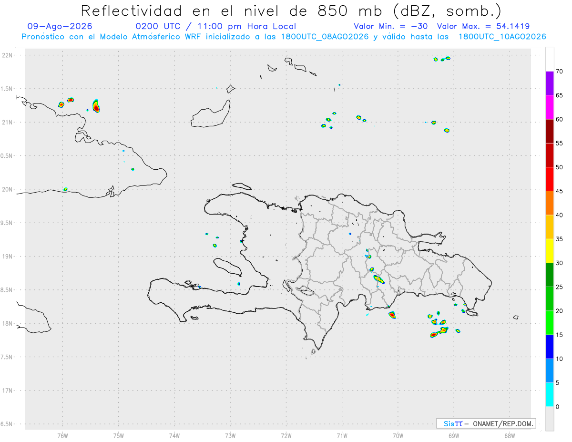Image resolution: width=572 pixels, height=442 pixels.
Task: Click the "Valor Min. = -30" text
Action: tap(391, 26)
